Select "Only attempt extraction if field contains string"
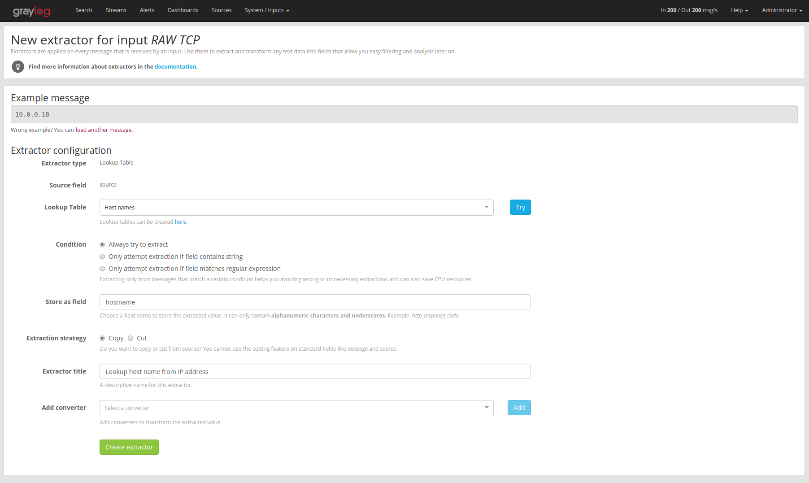 [102, 257]
